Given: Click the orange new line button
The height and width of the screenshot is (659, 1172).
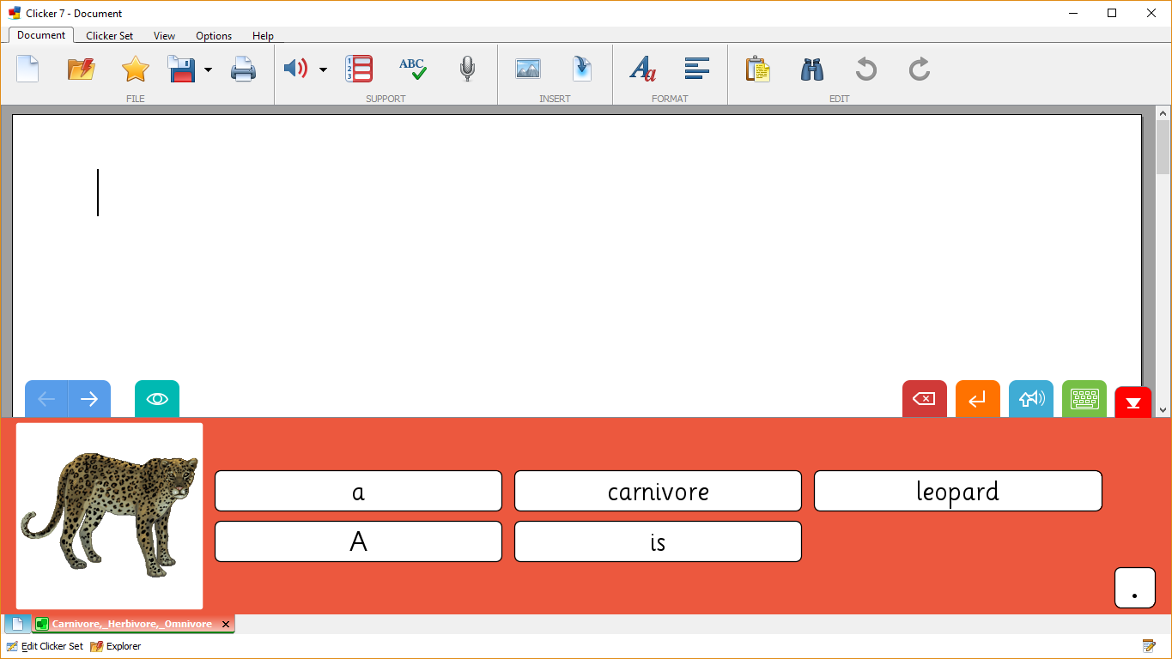Looking at the screenshot, I should point(978,399).
